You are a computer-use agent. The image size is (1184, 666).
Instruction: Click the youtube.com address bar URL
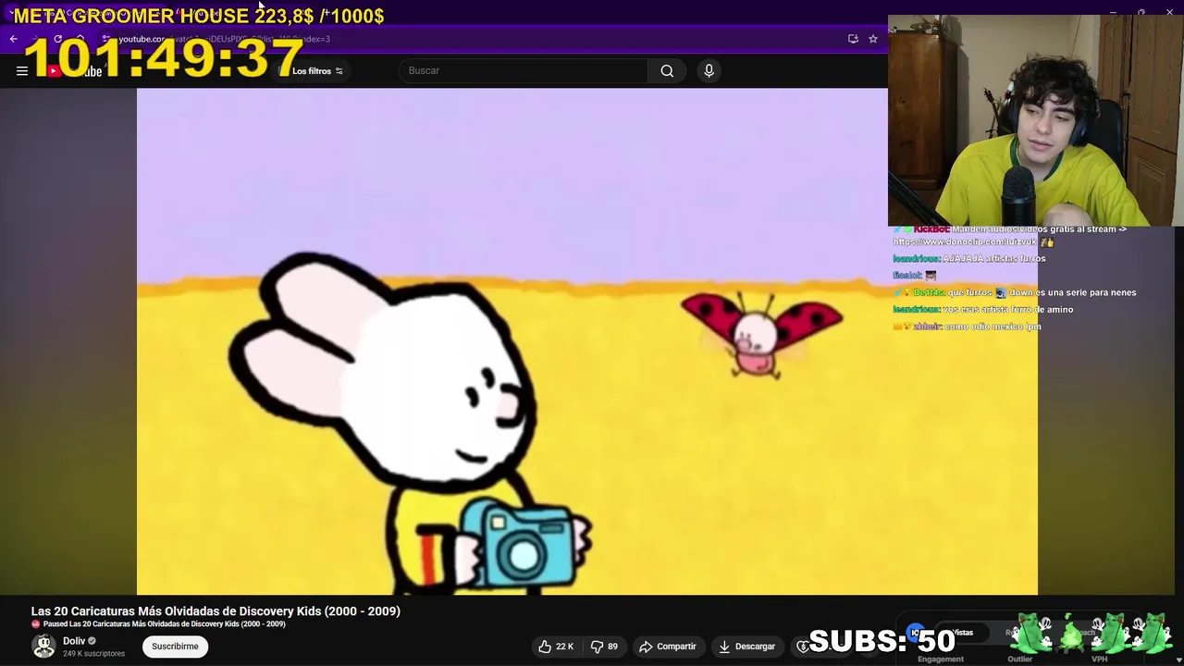click(222, 39)
